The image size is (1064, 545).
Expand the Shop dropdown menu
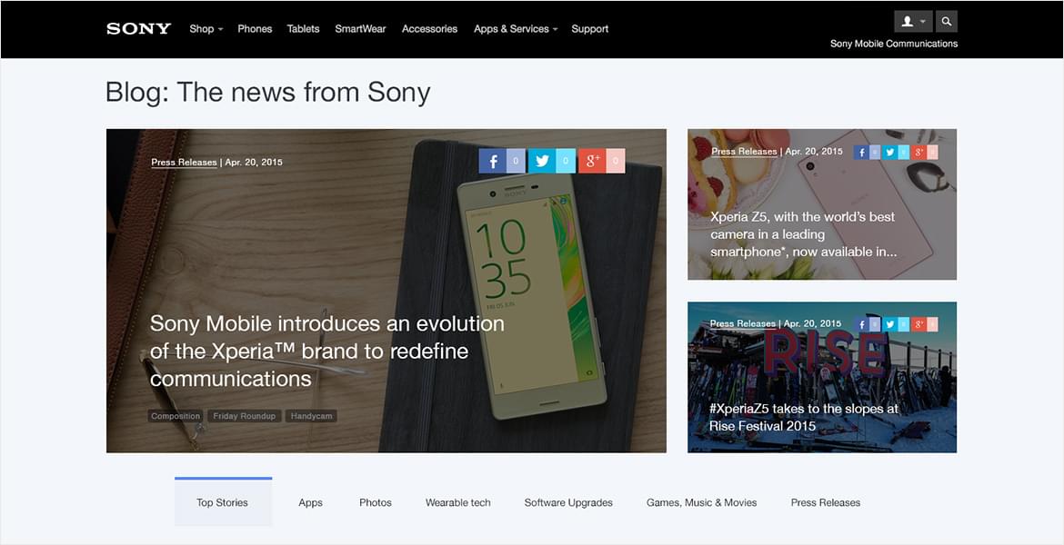(206, 28)
